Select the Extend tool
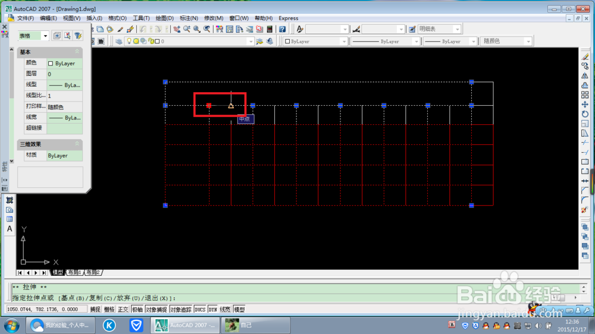The height and width of the screenshot is (334, 595). coord(585,152)
